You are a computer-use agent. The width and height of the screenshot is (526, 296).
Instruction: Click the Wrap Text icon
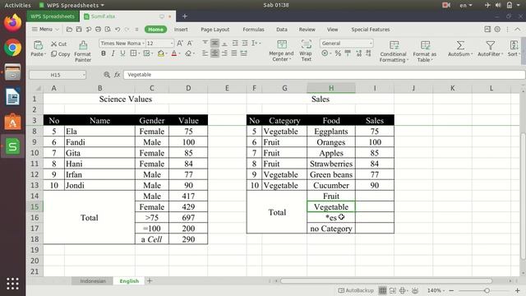[306, 44]
